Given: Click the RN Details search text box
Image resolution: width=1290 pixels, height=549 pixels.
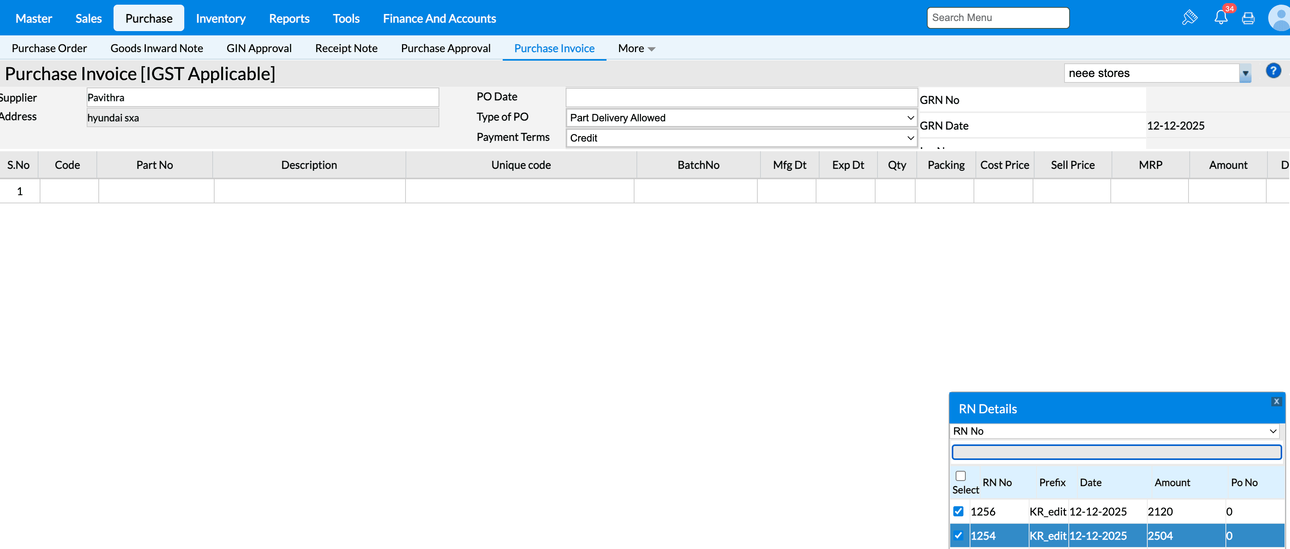Looking at the screenshot, I should [1116, 452].
